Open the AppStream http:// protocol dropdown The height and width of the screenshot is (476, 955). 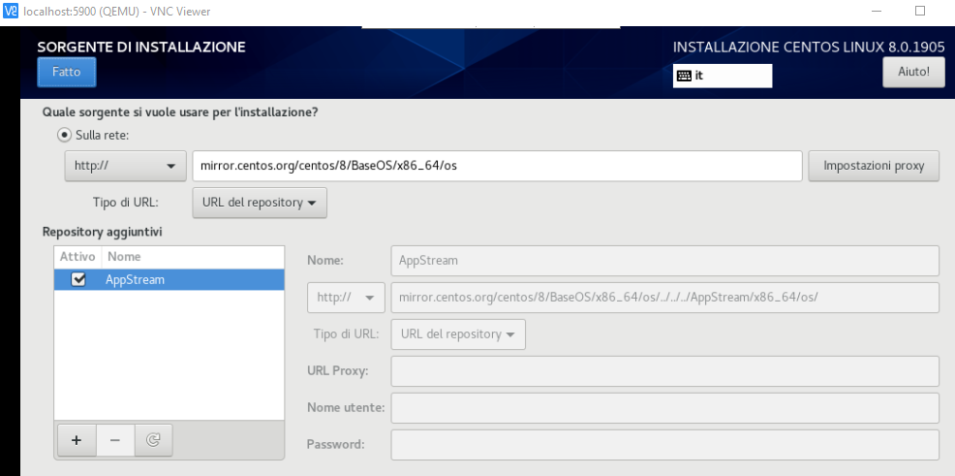pos(346,298)
